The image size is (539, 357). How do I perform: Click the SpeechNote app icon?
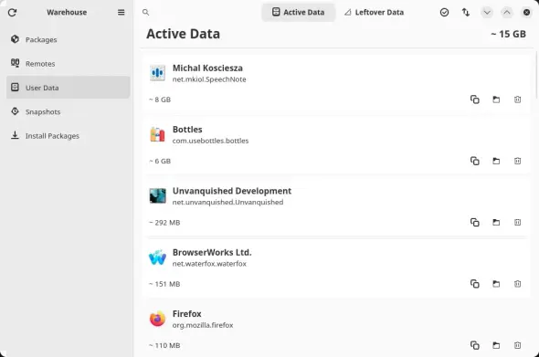(x=157, y=73)
